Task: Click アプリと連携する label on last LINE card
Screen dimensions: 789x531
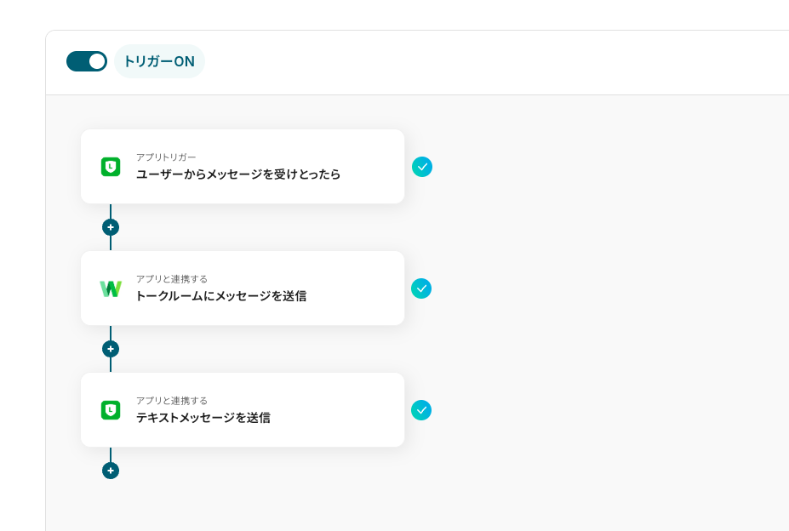Action: pos(172,401)
